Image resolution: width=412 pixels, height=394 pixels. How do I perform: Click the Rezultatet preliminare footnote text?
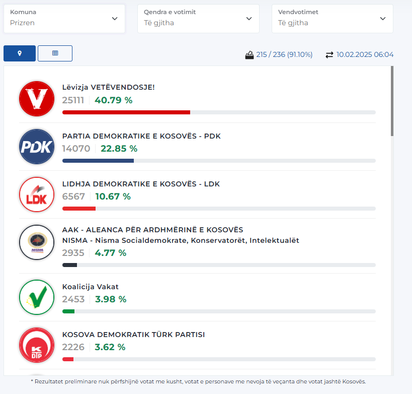point(198,381)
